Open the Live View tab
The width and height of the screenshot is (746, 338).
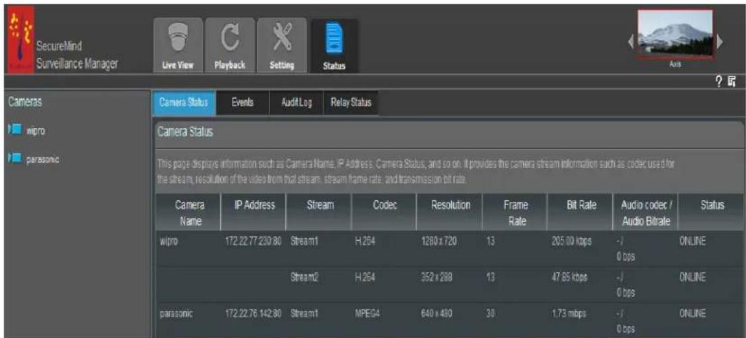click(178, 47)
